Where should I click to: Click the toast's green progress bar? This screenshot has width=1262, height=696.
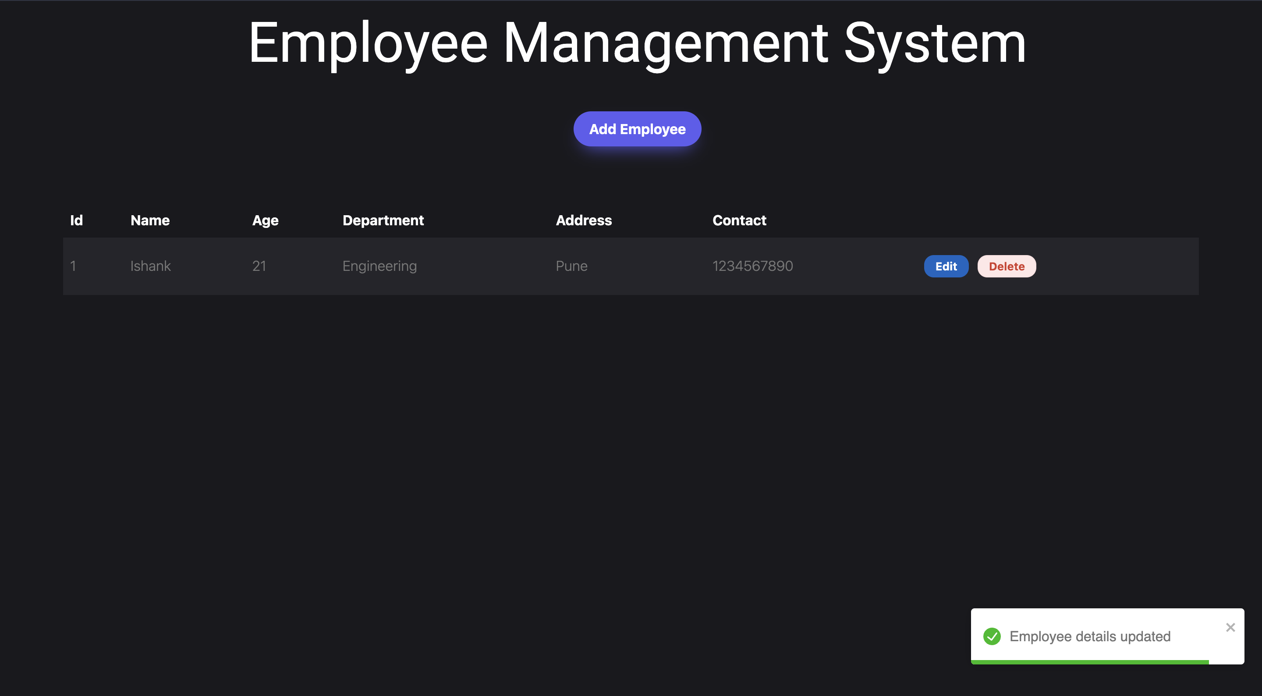(1089, 662)
